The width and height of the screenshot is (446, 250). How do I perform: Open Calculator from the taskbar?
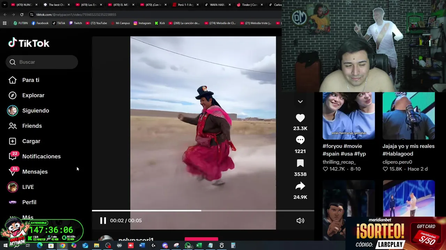click(233, 245)
